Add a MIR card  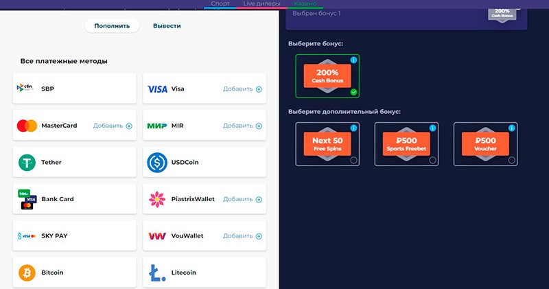point(242,126)
